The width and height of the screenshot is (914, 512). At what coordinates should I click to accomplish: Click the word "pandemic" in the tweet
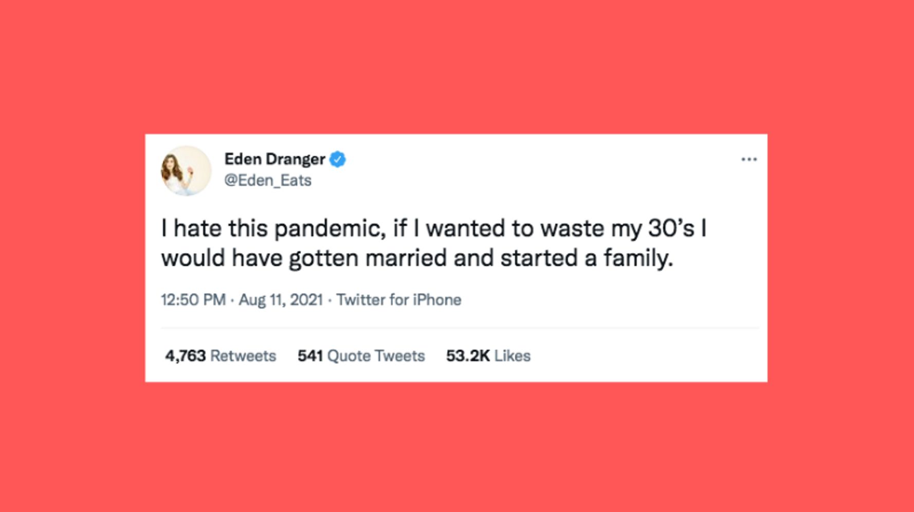pyautogui.click(x=330, y=229)
